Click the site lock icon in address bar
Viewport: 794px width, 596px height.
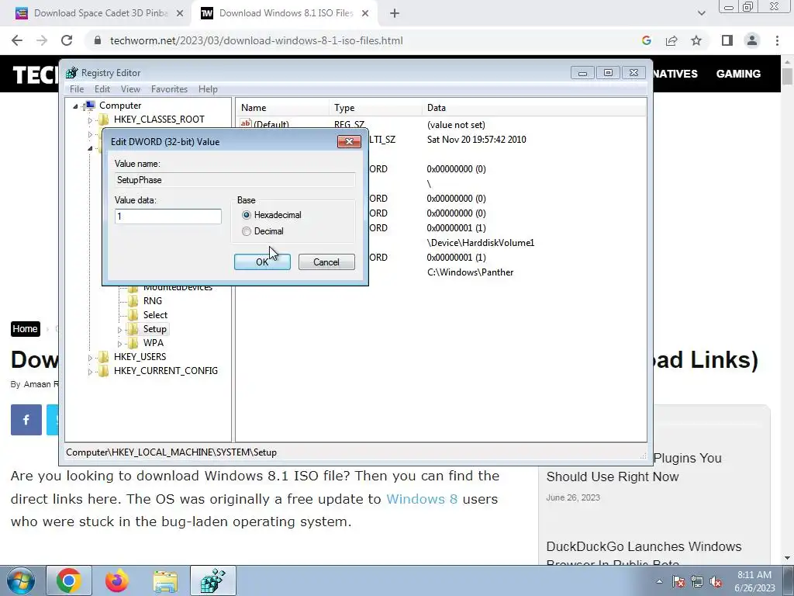[x=98, y=40]
